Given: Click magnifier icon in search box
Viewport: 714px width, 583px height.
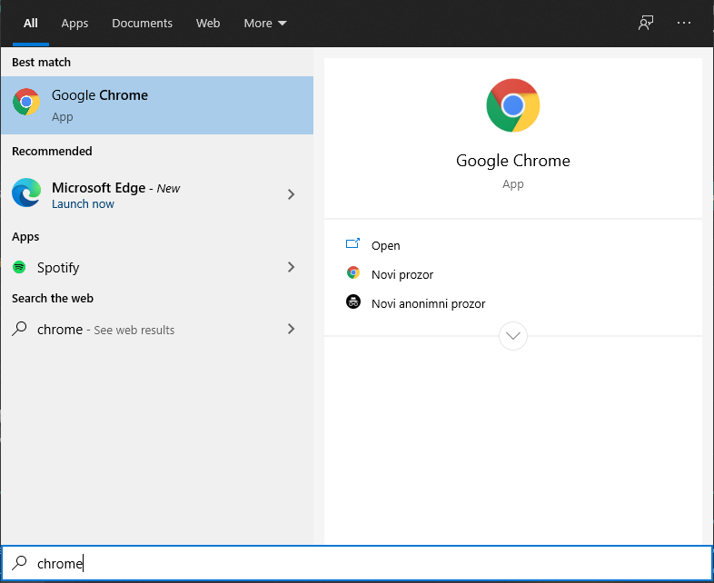Looking at the screenshot, I should tap(19, 563).
